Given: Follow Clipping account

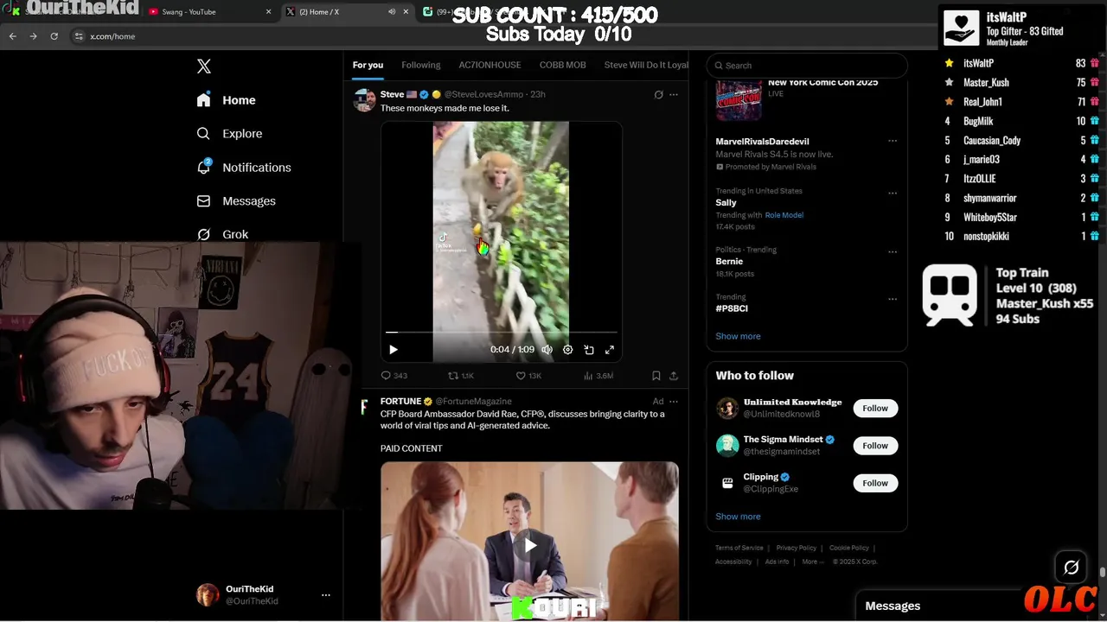Looking at the screenshot, I should [875, 483].
